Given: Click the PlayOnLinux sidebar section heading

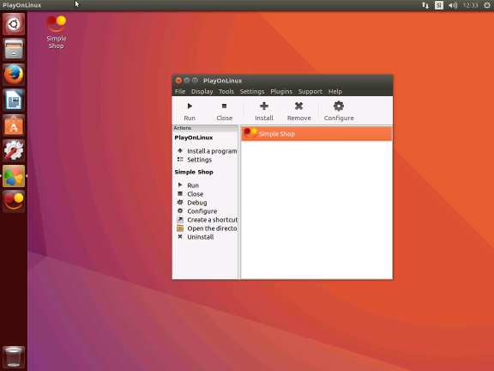Looking at the screenshot, I should [194, 137].
